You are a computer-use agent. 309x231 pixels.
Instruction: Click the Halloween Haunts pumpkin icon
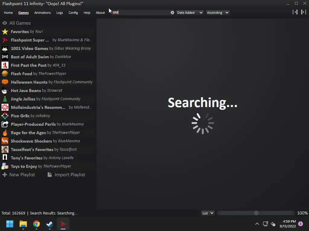(5, 82)
